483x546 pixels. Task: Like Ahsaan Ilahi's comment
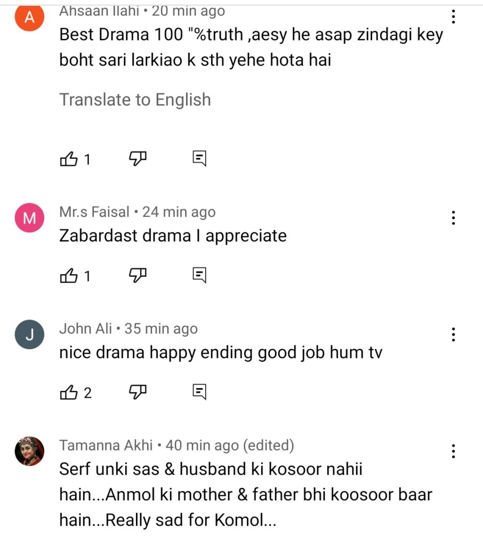pyautogui.click(x=69, y=159)
